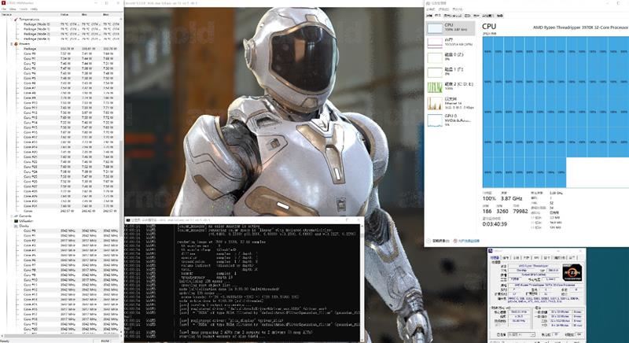Switch to the Details tab in Task Manager
Screen dimensions: 629x343
pyautogui.click(x=487, y=16)
